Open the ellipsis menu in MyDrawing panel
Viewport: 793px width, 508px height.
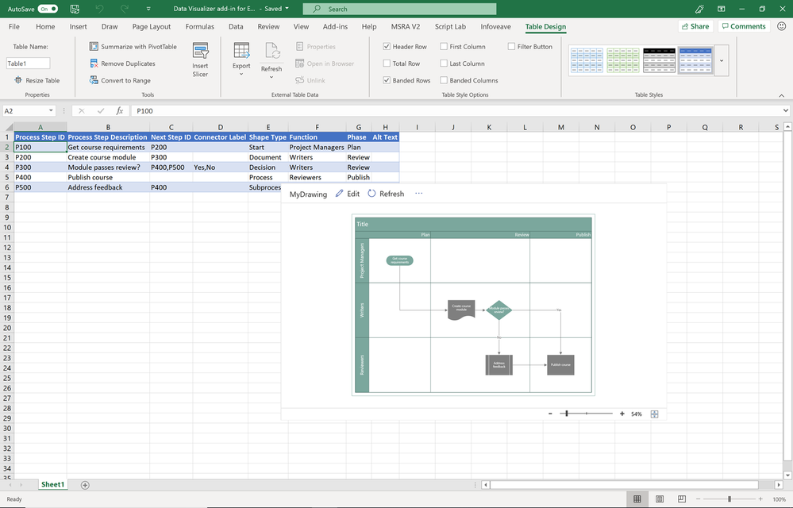pos(419,193)
